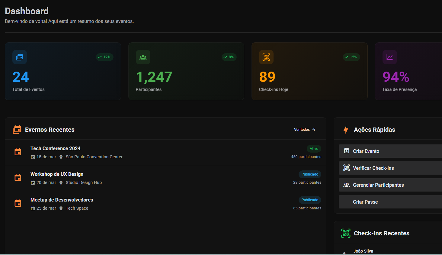Viewport: 442px width, 255px height.
Task: Click the calendar icon beside Tech Conference 2024
Action: (x=18, y=152)
